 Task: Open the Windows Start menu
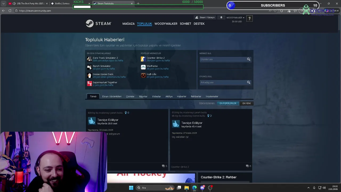(x=131, y=188)
